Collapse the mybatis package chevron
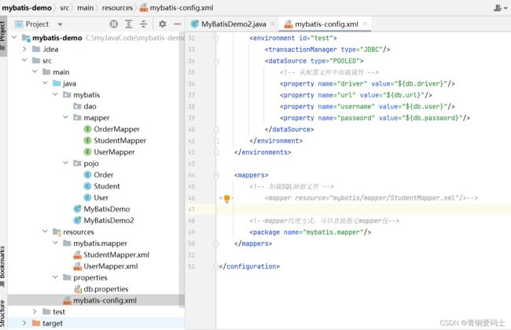511x330 pixels. pyautogui.click(x=55, y=94)
